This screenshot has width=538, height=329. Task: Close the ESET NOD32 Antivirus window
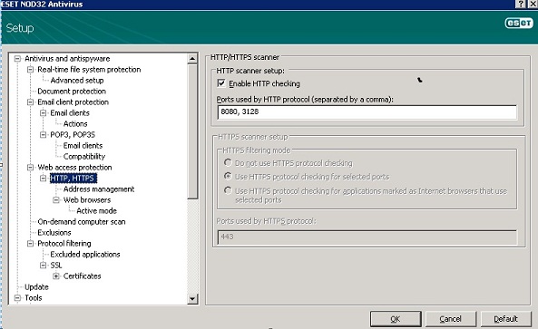(x=533, y=4)
